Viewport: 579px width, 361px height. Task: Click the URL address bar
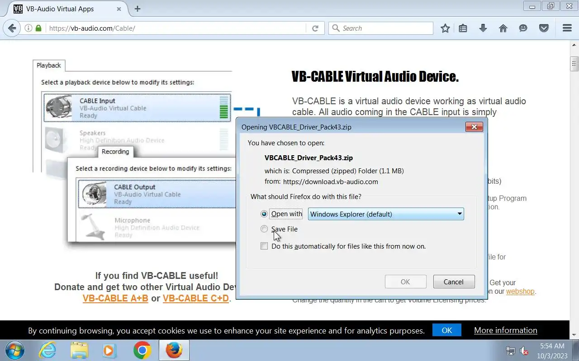[x=176, y=28]
